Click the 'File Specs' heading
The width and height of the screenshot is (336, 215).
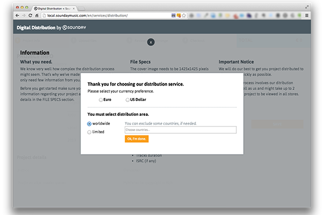coord(141,62)
